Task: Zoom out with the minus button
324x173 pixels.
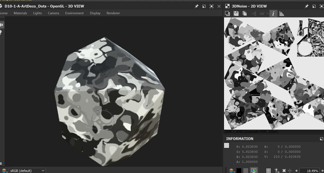Action: [x=296, y=171]
